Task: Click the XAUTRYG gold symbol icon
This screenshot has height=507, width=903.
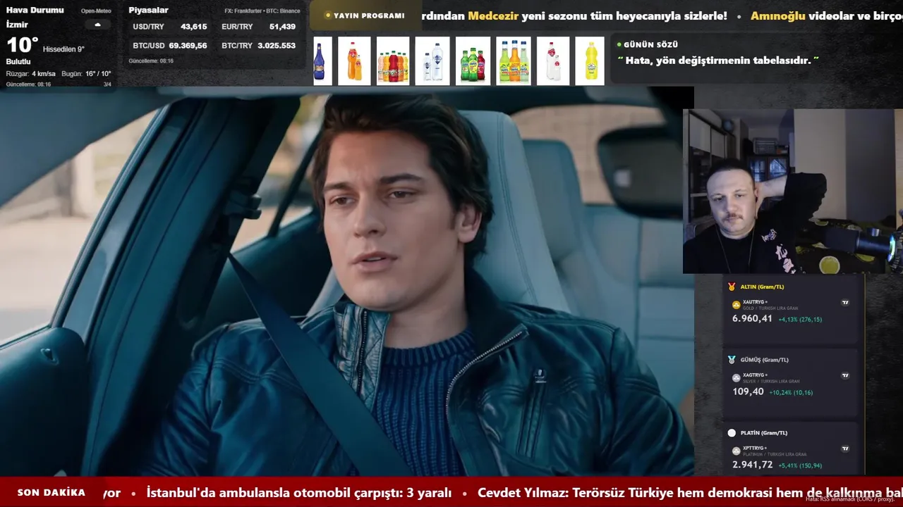Action: 737,305
